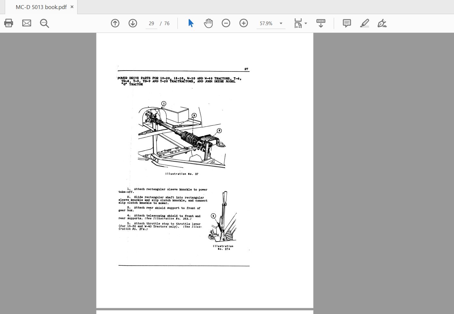Zoom in with the plus button
This screenshot has height=314, width=454.
tap(244, 23)
